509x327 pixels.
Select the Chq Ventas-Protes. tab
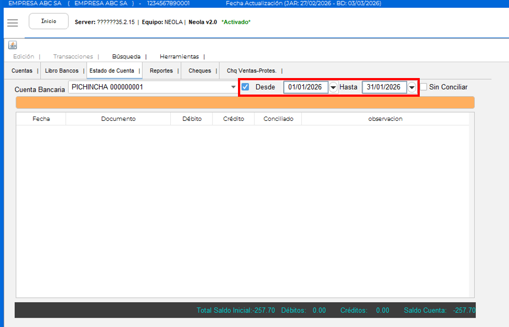pyautogui.click(x=251, y=71)
